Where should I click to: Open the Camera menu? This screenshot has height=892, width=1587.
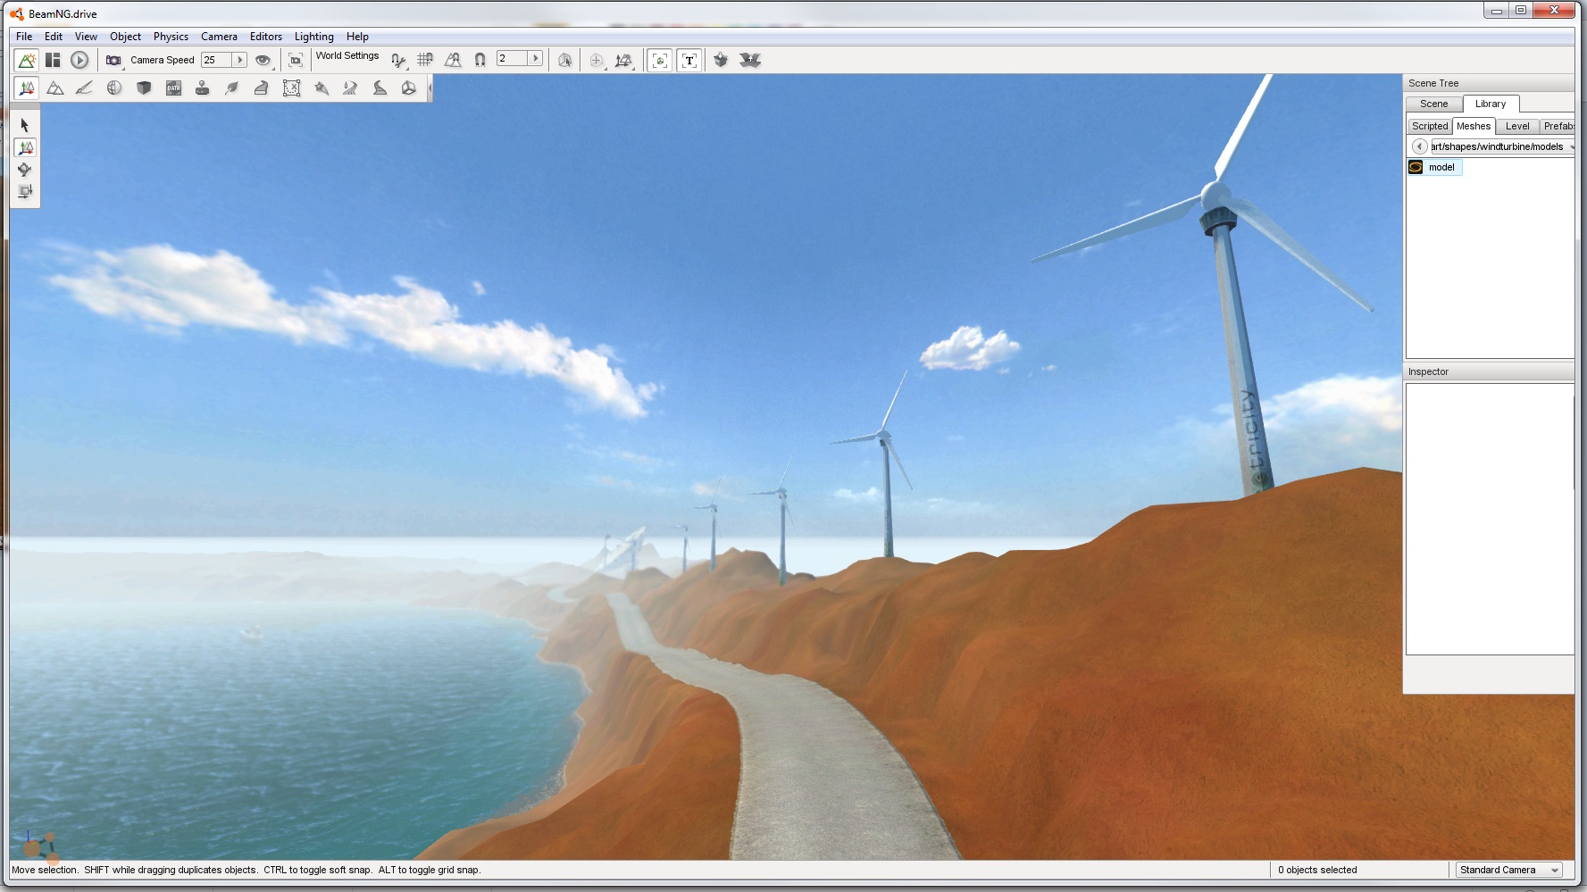[x=219, y=37]
